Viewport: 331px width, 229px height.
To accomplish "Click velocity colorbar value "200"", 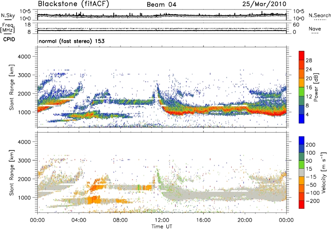I will (311, 145).
